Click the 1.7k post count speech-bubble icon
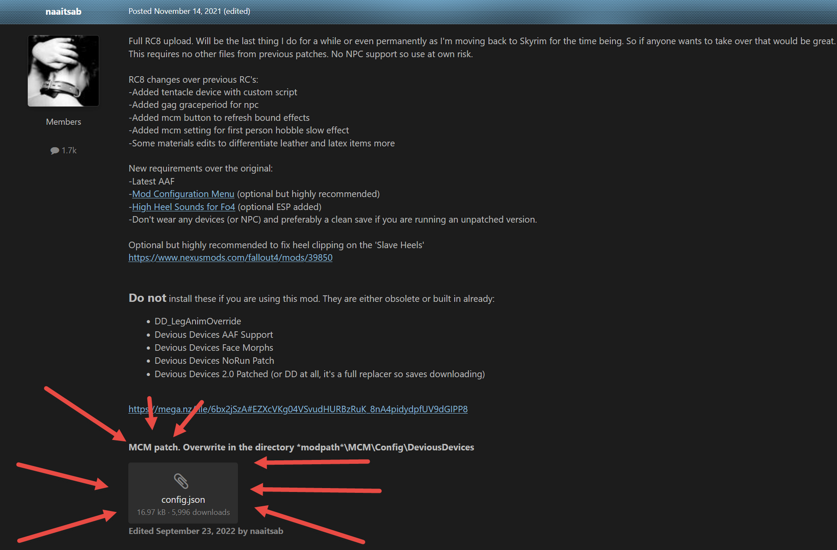The width and height of the screenshot is (837, 550). coord(55,151)
